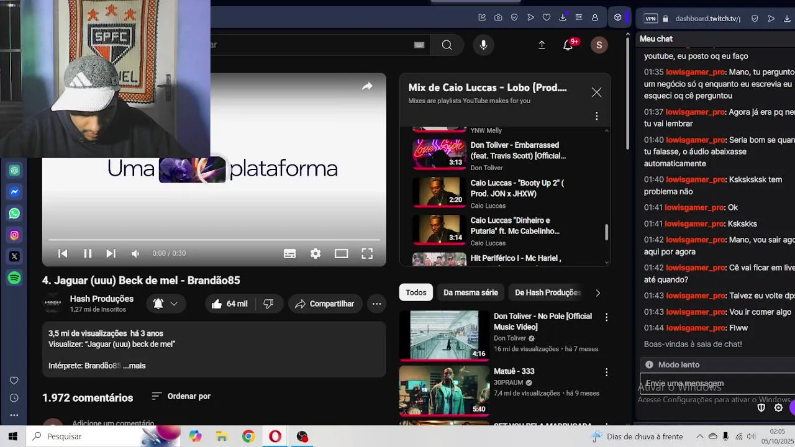Toggle video subtitles/captions
This screenshot has width=795, height=447.
tap(289, 253)
